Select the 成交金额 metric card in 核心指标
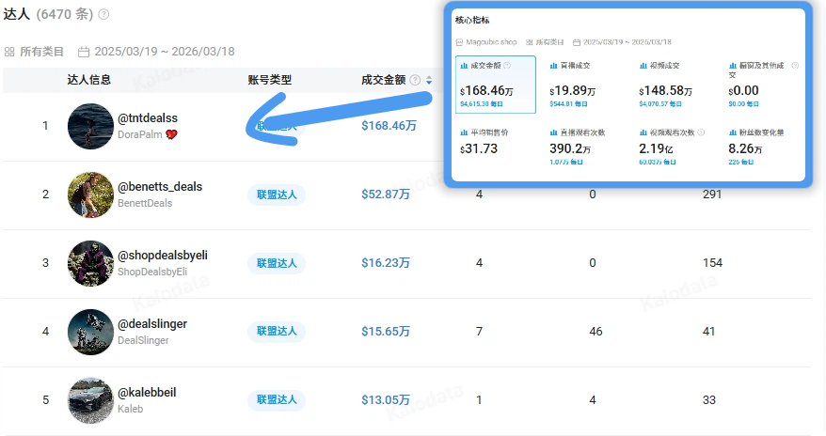826x436 pixels. (495, 85)
